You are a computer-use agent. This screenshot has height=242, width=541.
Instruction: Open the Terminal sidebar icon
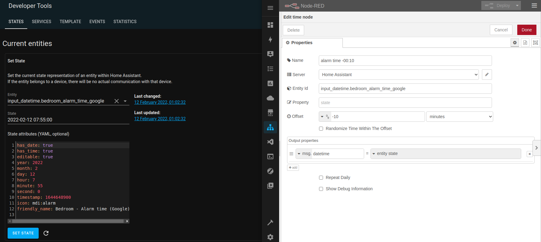(x=270, y=156)
